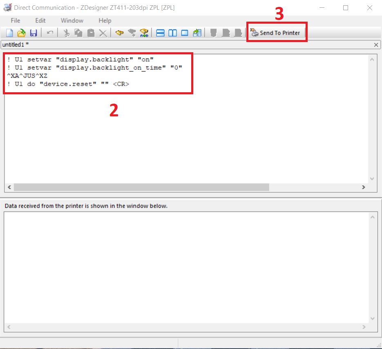Delete using the X toolbar icon
Image resolution: width=382 pixels, height=349 pixels.
click(103, 33)
